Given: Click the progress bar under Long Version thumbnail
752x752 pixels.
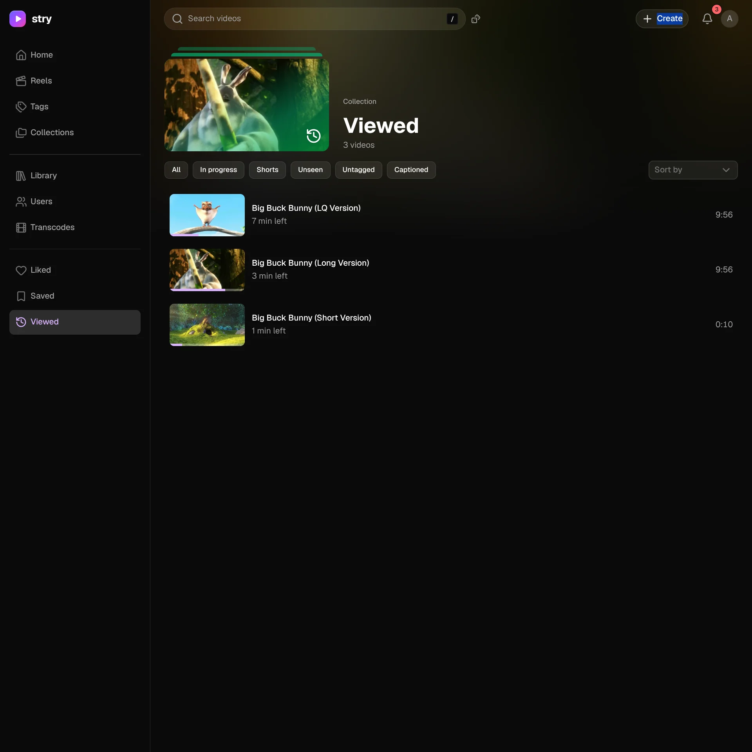Looking at the screenshot, I should click(207, 290).
